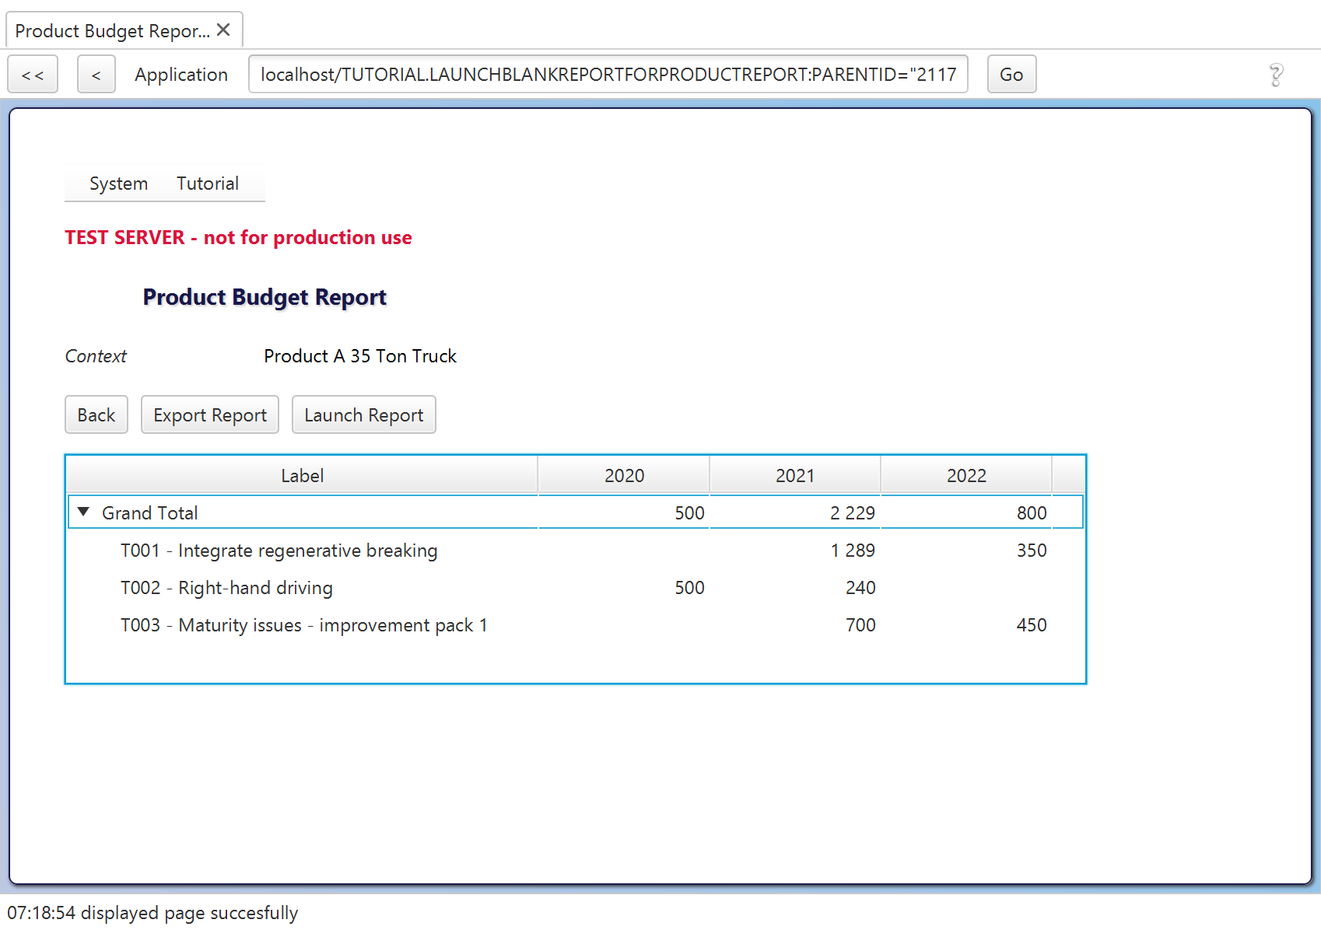
Task: Select the Product Budget Report tab
Action: click(113, 30)
